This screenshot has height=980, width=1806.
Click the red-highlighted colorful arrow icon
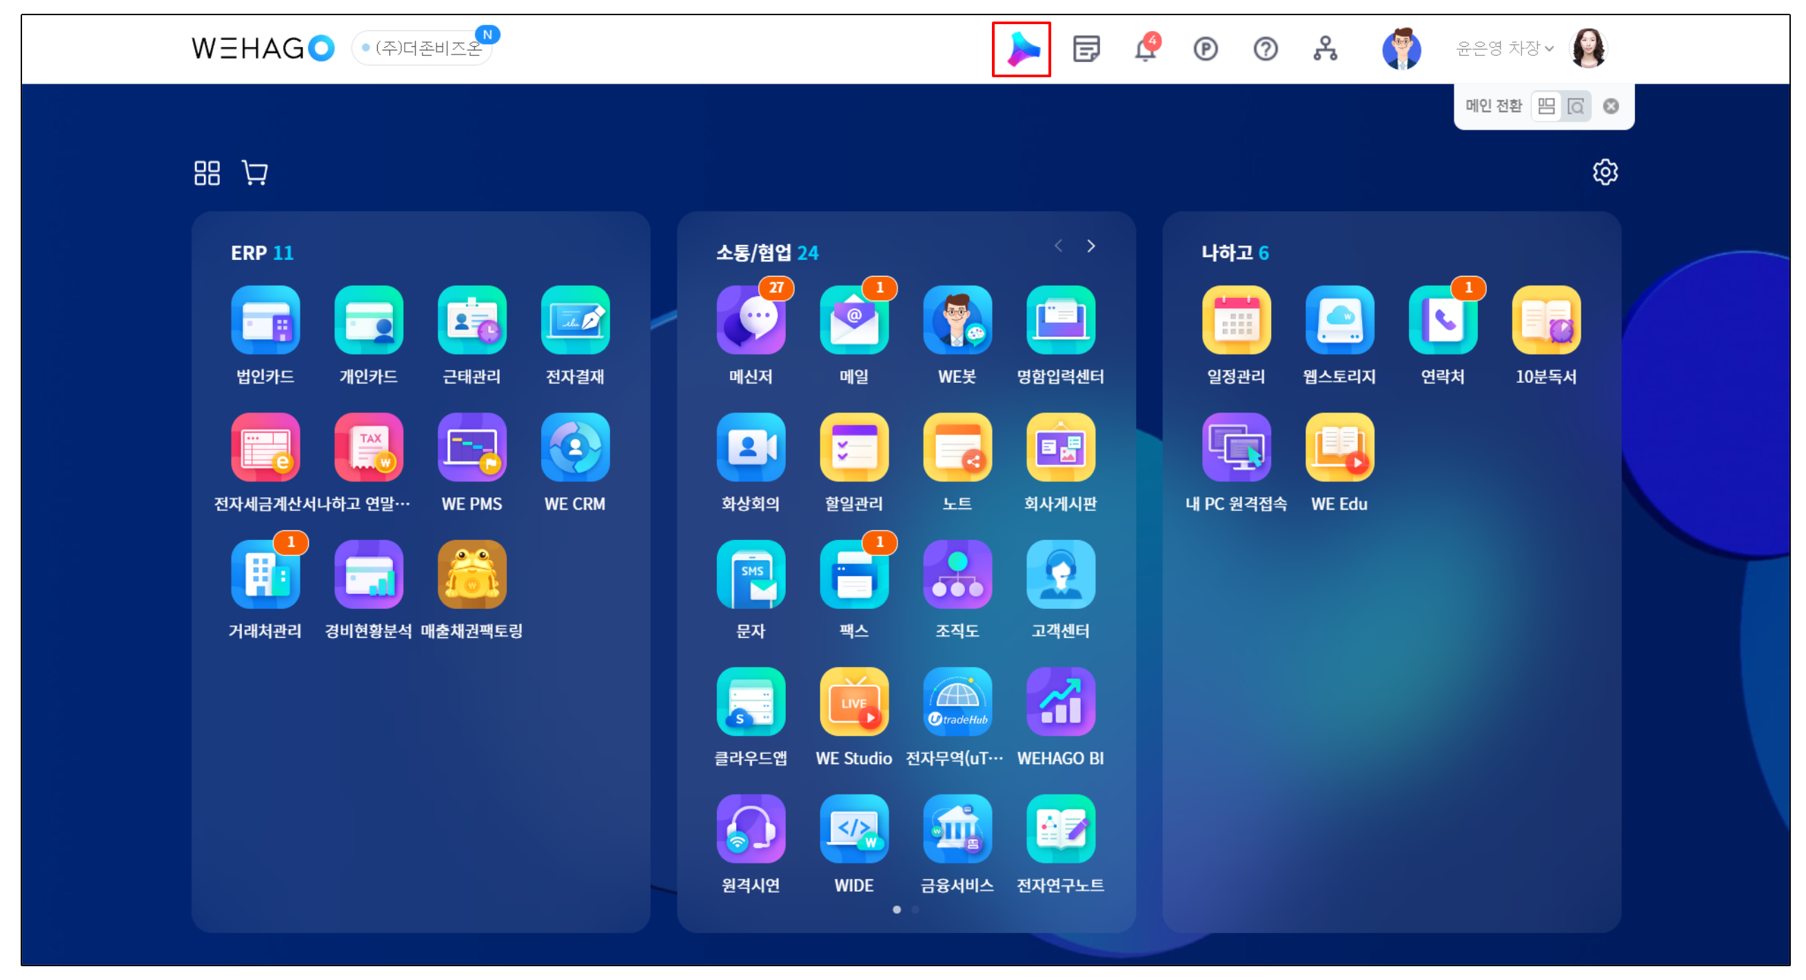coord(1022,49)
